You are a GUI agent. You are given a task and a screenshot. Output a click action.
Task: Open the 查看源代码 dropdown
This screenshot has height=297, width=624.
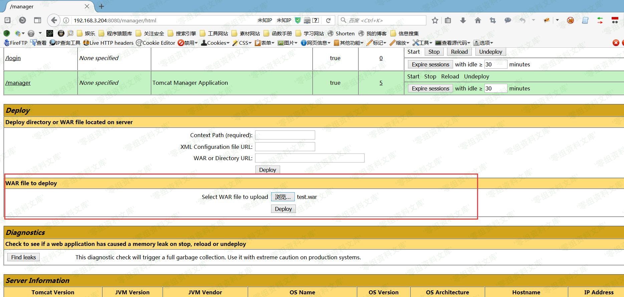pyautogui.click(x=453, y=43)
